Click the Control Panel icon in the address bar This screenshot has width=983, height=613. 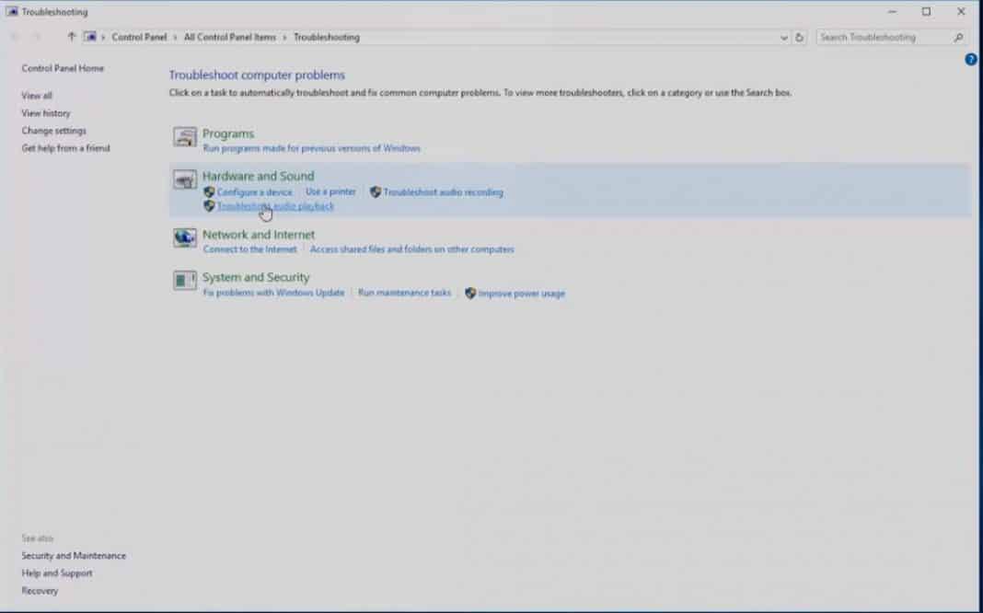[91, 37]
